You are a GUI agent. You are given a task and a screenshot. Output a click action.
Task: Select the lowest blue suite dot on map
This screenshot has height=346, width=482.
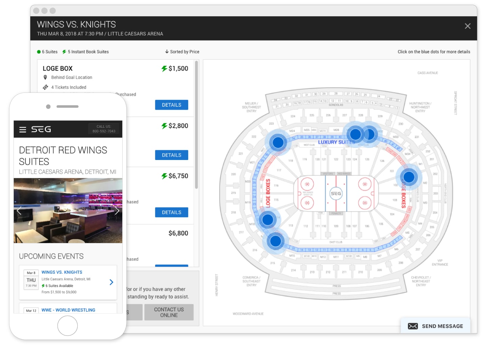275,241
